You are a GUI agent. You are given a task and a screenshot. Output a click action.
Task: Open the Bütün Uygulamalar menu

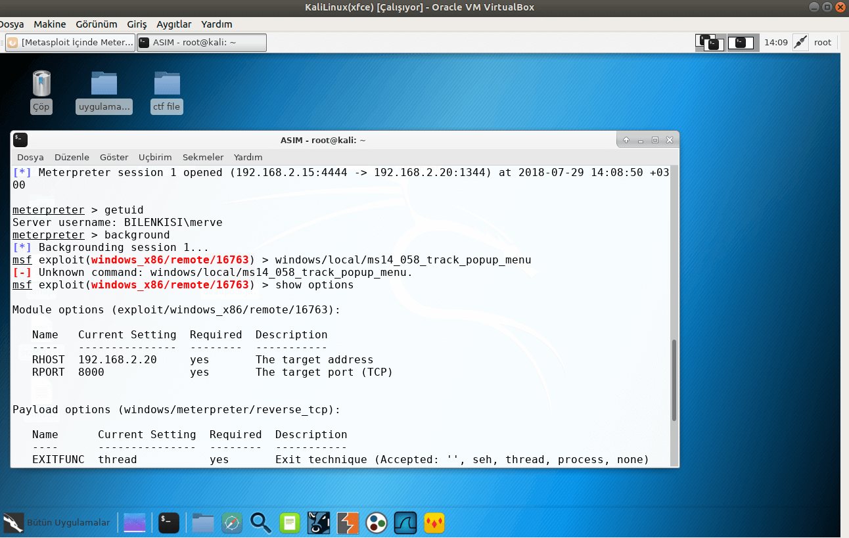[68, 523]
